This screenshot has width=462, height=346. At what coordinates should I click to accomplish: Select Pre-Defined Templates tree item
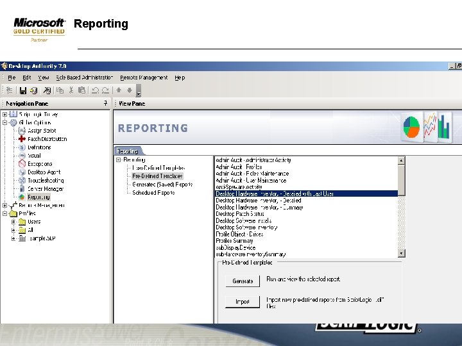(x=157, y=176)
